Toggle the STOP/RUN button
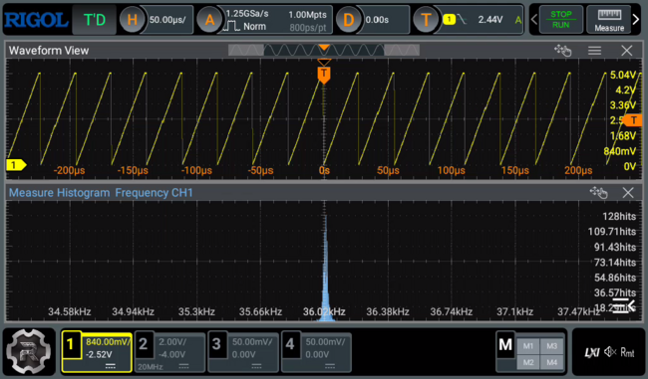Viewport: 648px width, 379px height. tap(561, 19)
